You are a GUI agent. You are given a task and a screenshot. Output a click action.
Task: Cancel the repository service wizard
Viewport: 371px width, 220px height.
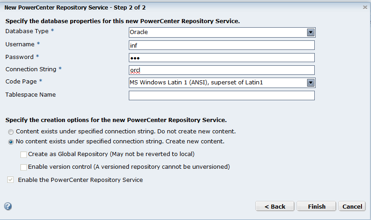pyautogui.click(x=352, y=206)
